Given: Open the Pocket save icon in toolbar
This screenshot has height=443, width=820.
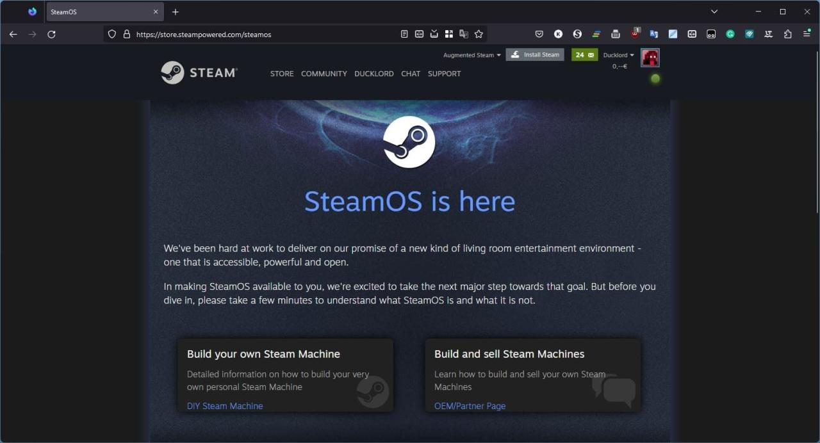Looking at the screenshot, I should point(539,34).
